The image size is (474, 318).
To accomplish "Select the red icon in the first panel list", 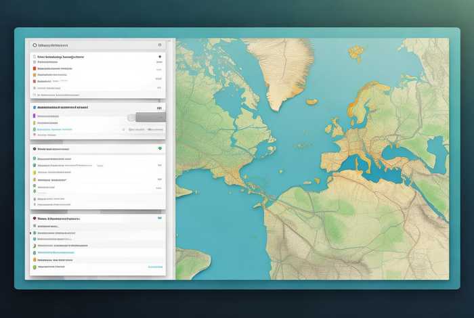I will (33, 68).
